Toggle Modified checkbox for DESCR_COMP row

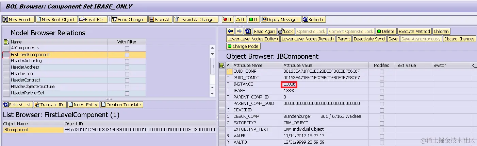(x=382, y=117)
